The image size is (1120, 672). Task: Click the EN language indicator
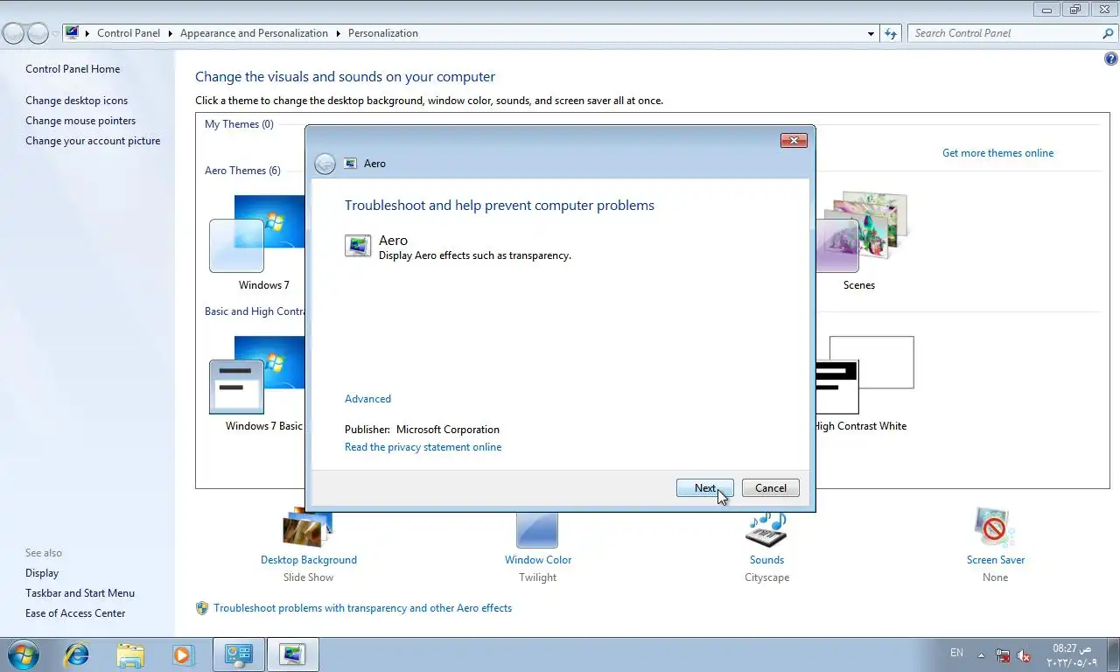[956, 654]
